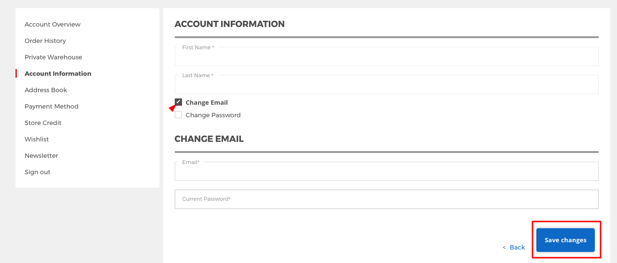Open Private Warehouse section
Viewport: 617px width, 263px height.
click(x=54, y=57)
